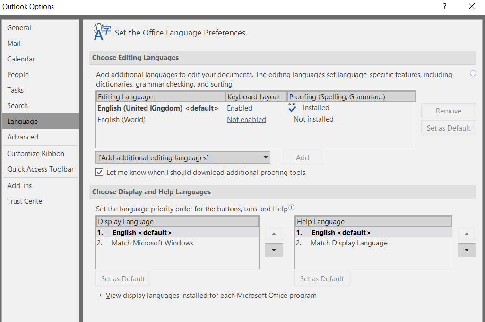Open the Trust Center category

[x=26, y=201]
